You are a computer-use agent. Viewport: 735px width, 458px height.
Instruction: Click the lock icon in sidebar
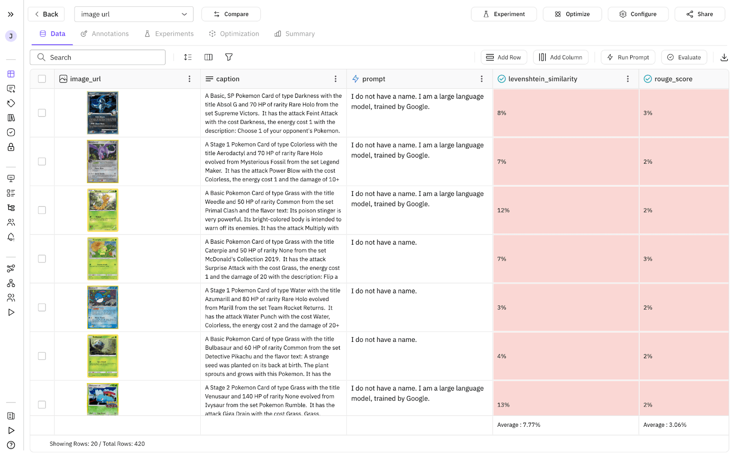(x=11, y=147)
